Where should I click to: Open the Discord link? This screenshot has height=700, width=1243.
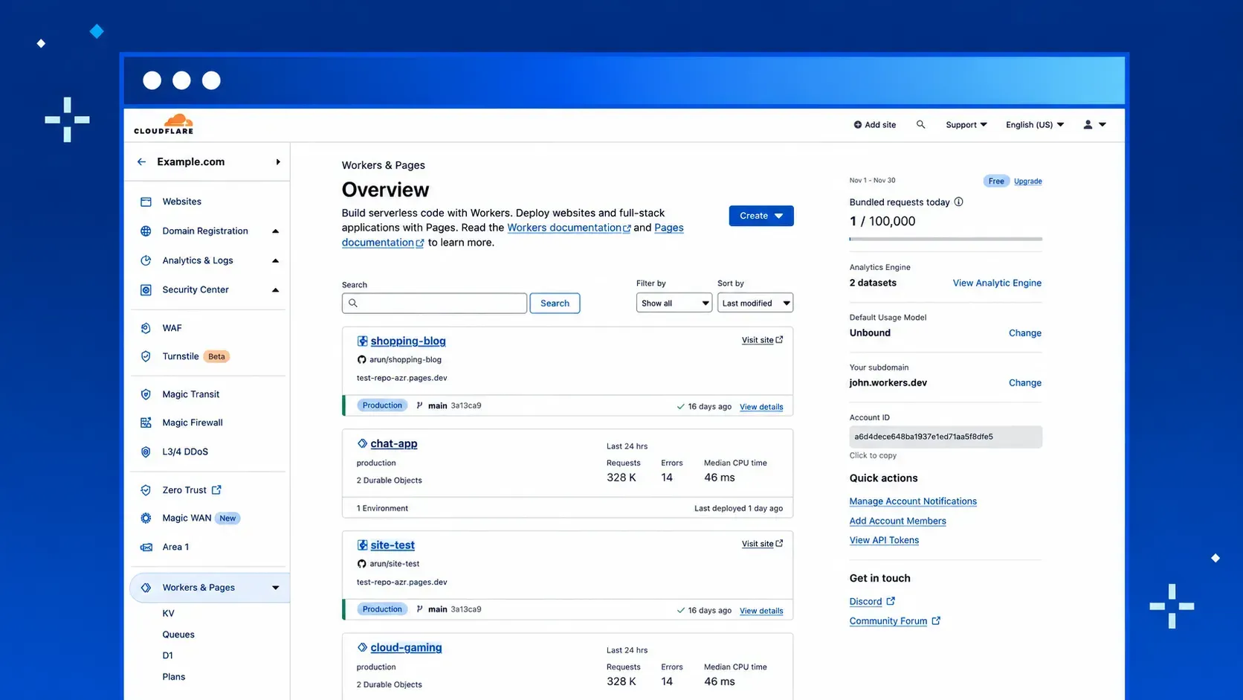(x=872, y=601)
